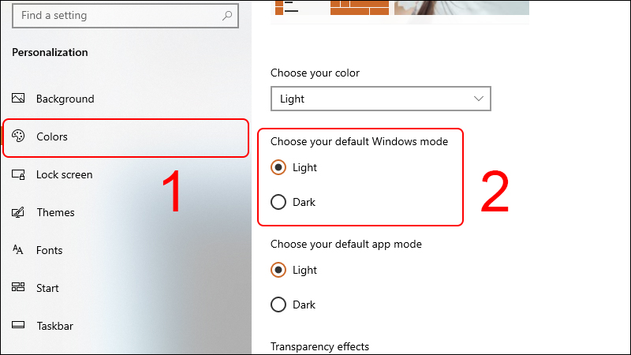The width and height of the screenshot is (631, 355).
Task: Select Dark for default Windows mode
Action: [x=278, y=202]
